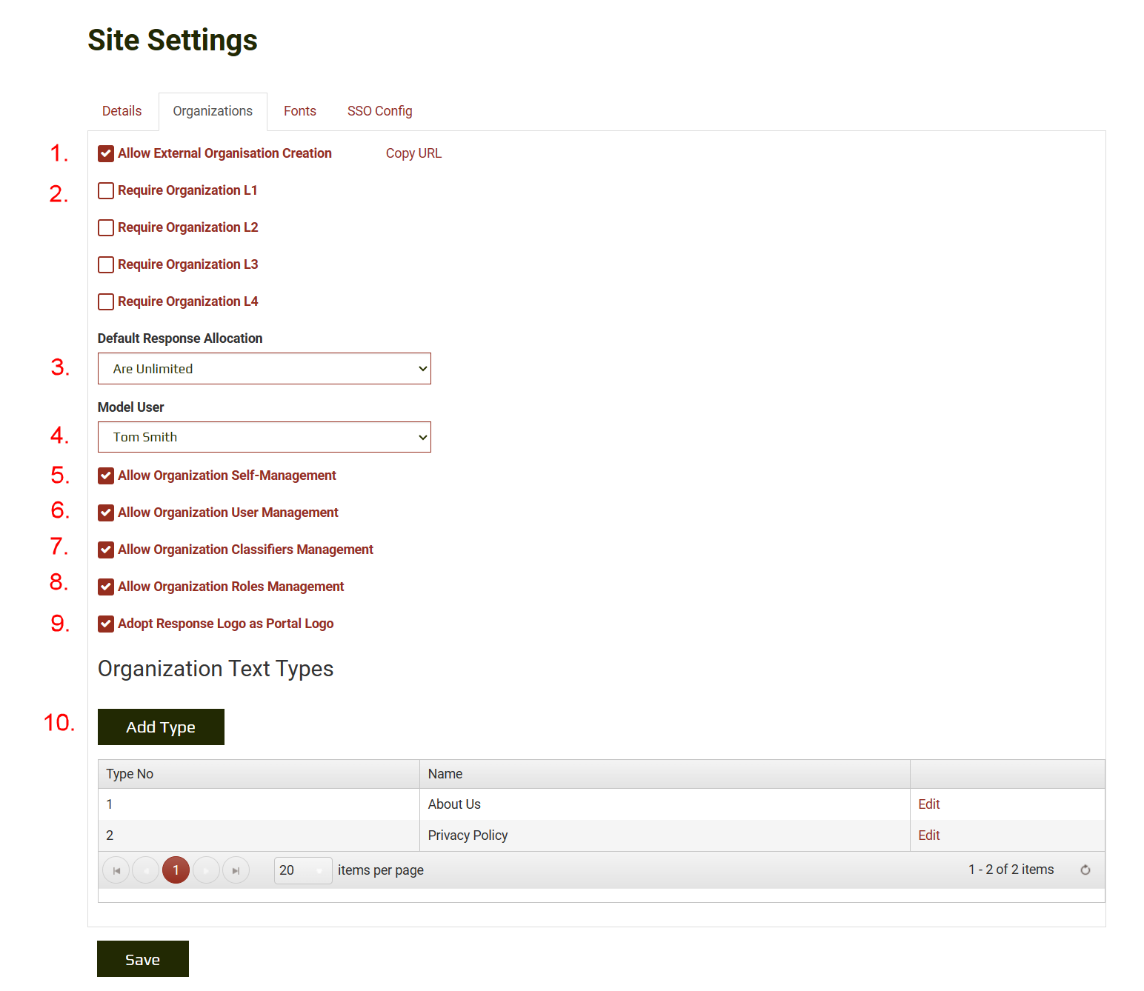
Task: Click the 'items per page' label
Action: pyautogui.click(x=381, y=870)
